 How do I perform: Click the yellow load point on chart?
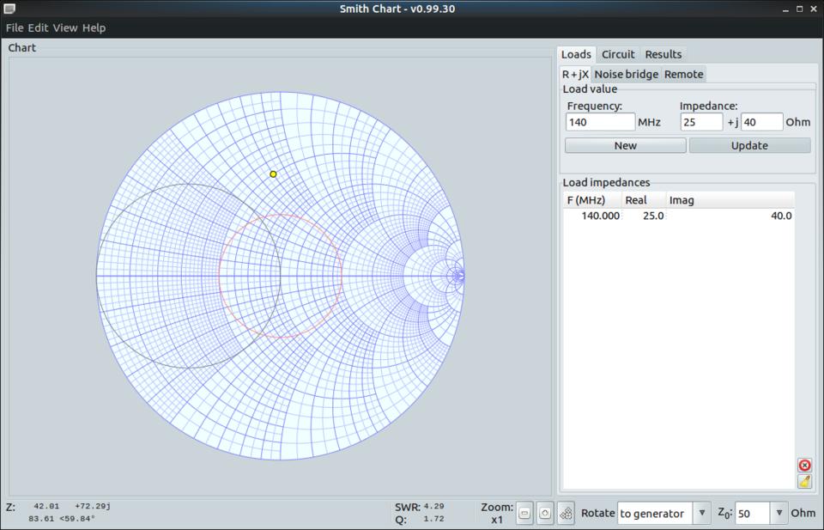(x=274, y=174)
